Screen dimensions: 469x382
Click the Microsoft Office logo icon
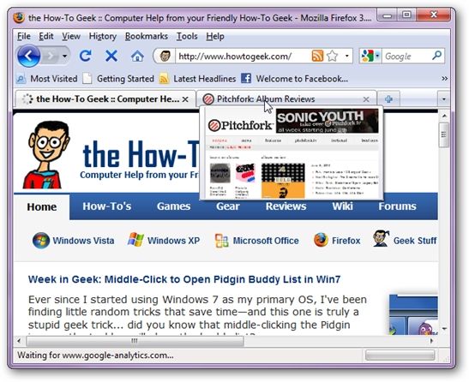[221, 241]
